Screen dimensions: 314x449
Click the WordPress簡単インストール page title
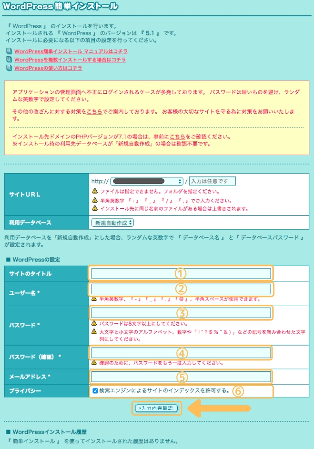[x=60, y=6]
